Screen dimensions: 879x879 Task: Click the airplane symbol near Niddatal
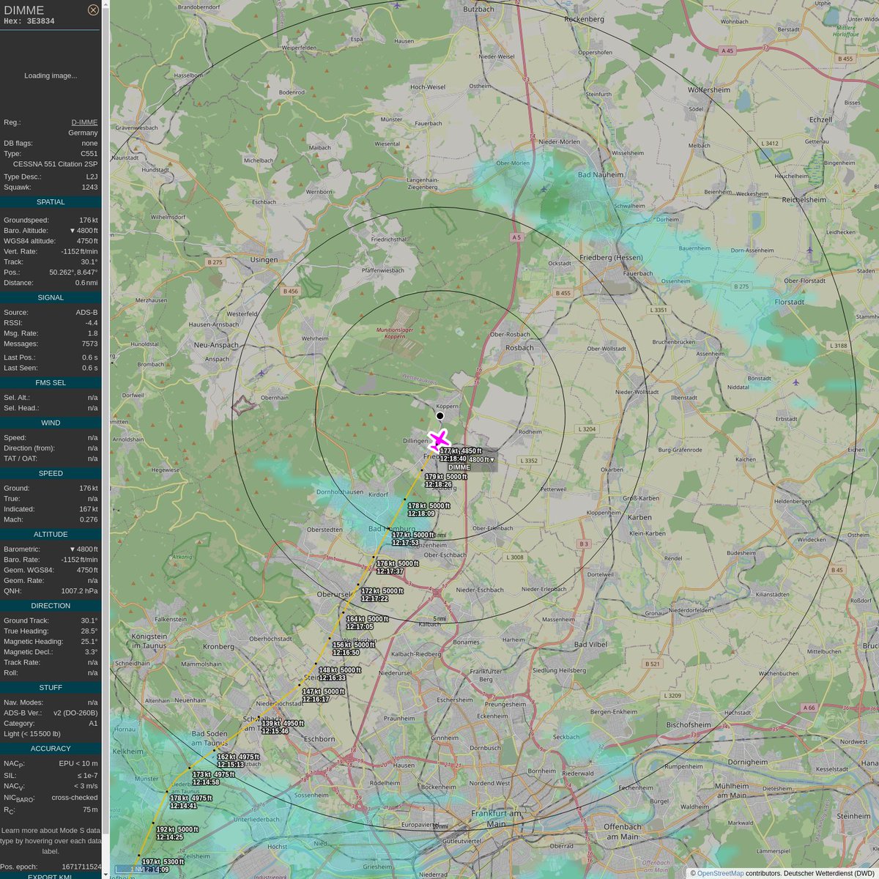796,382
